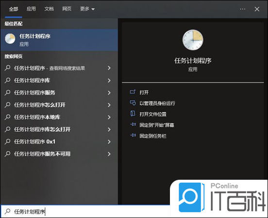Click search icon next to 任务计划程序库怎么打开
The width and height of the screenshot is (268, 218).
tap(7, 129)
